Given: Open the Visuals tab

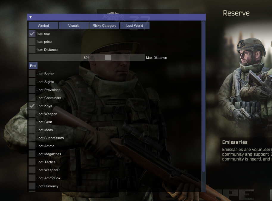Looking at the screenshot, I should (x=74, y=26).
